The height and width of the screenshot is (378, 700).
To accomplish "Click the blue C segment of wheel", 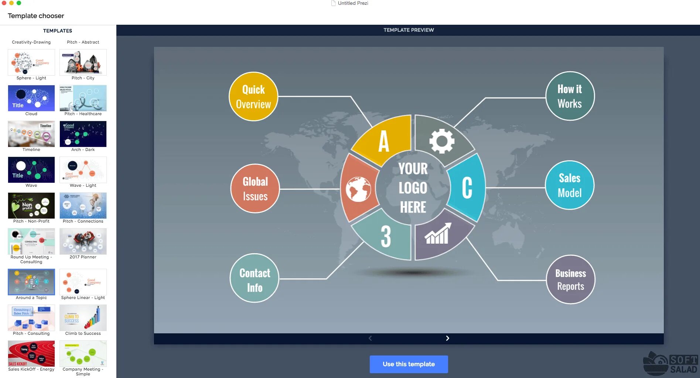I will [467, 188].
